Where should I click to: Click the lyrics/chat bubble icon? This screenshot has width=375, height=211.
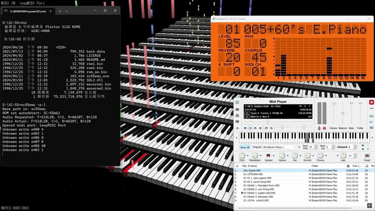[x=237, y=122]
